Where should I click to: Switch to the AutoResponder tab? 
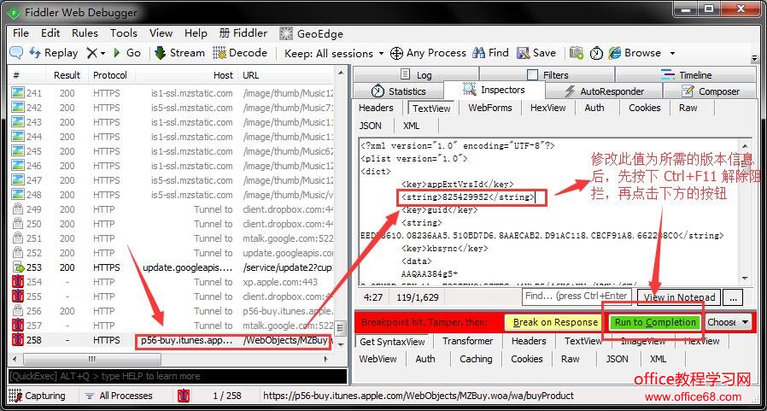pyautogui.click(x=604, y=91)
